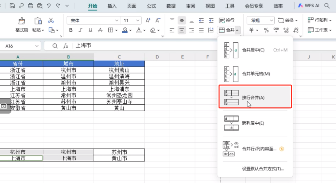Click the search magnifier icon at top right
The height and width of the screenshot is (183, 336).
click(327, 6)
